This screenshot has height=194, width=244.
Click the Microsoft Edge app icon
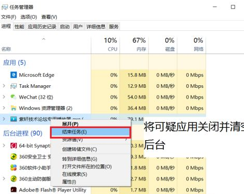(14, 75)
